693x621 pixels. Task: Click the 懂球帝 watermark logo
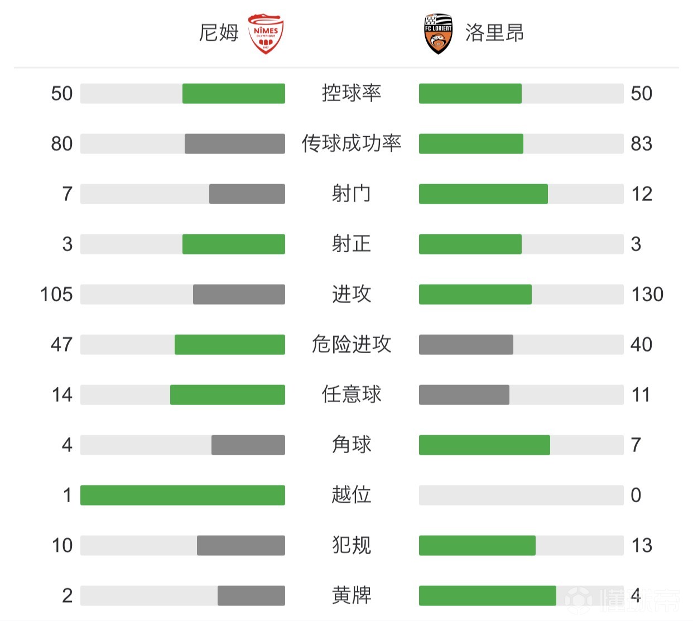(622, 600)
